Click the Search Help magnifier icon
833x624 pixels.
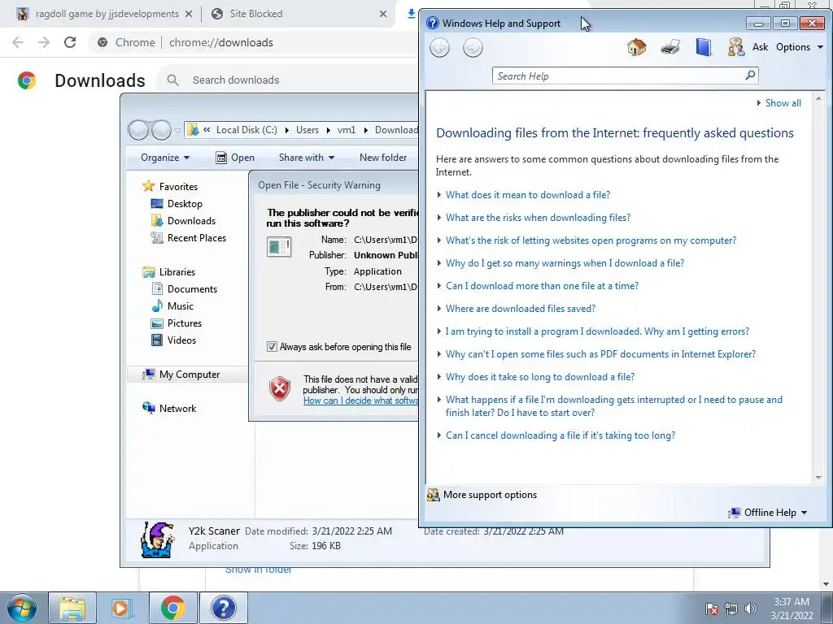pos(750,76)
